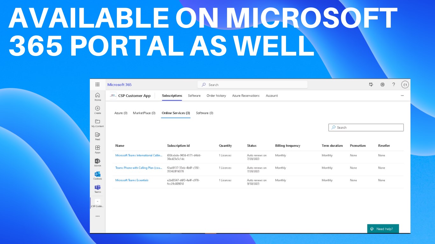Open the Microsoft 365 app launcher grid
Screen dimensions: 435x244
tap(97, 85)
